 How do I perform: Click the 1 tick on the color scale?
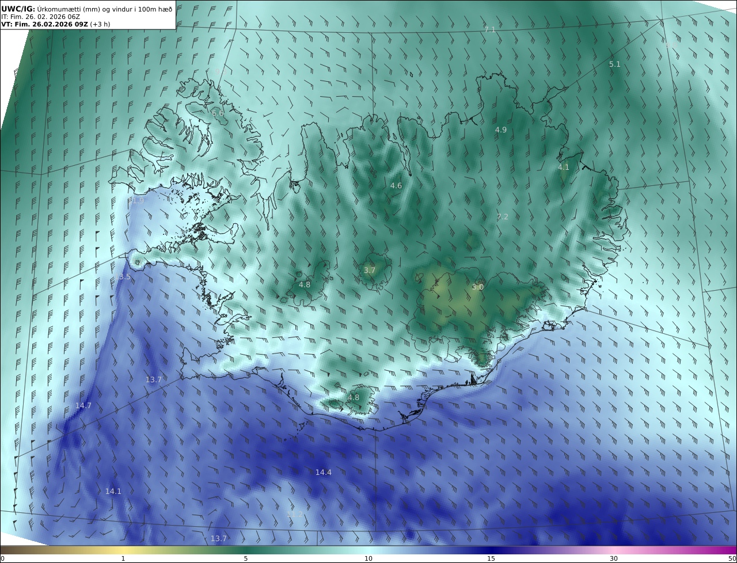click(123, 558)
